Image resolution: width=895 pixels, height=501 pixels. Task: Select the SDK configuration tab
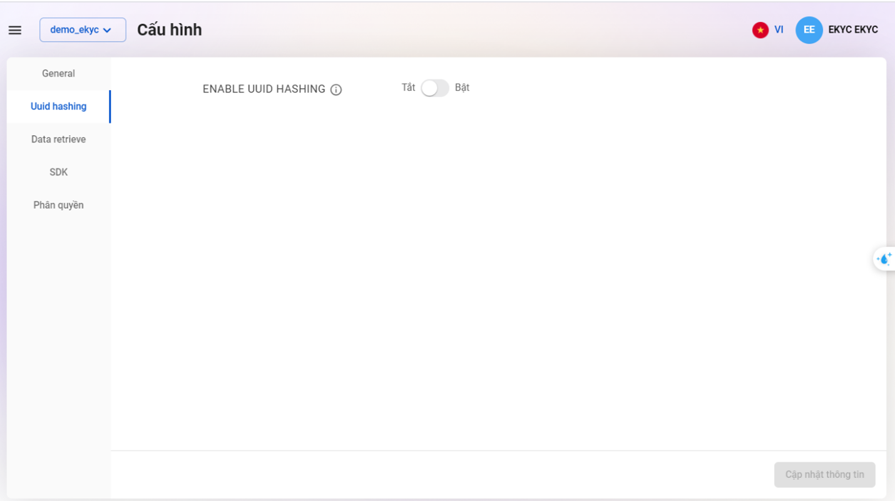click(58, 172)
